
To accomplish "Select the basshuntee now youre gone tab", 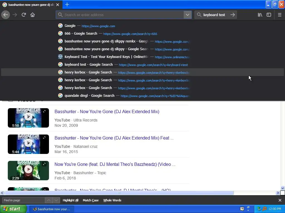I will coord(31,5).
